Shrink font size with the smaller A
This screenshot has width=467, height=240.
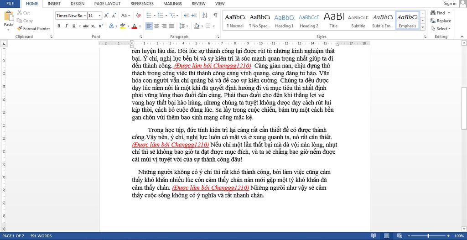114,16
